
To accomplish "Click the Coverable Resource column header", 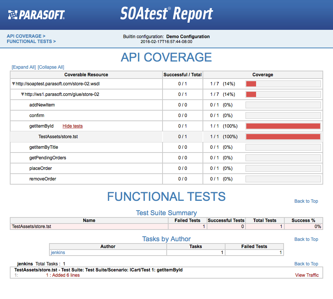I will coord(86,75).
